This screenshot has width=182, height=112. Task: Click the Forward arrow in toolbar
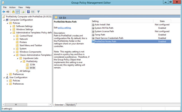click(x=8, y=12)
